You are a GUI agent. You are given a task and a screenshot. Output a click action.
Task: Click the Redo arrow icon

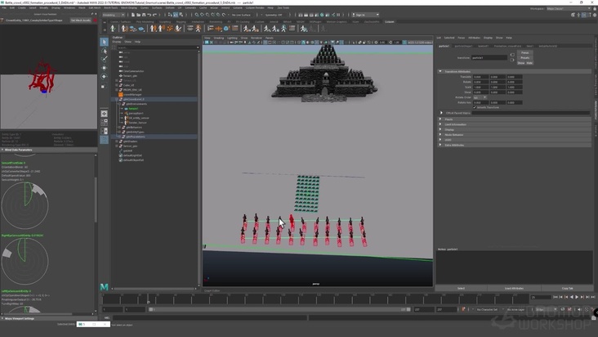tap(154, 15)
